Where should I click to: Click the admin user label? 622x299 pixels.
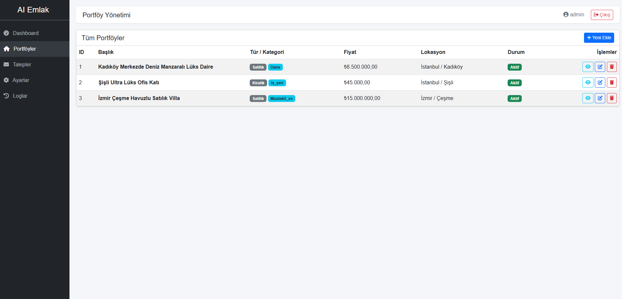[573, 15]
